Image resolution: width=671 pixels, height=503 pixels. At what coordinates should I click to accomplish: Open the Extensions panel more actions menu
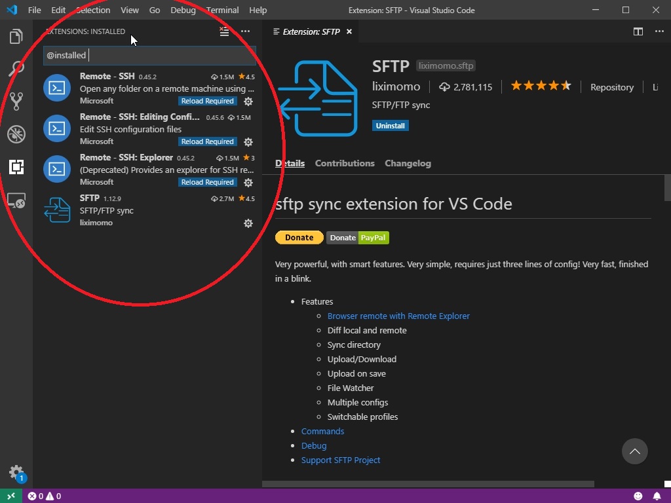(x=245, y=31)
